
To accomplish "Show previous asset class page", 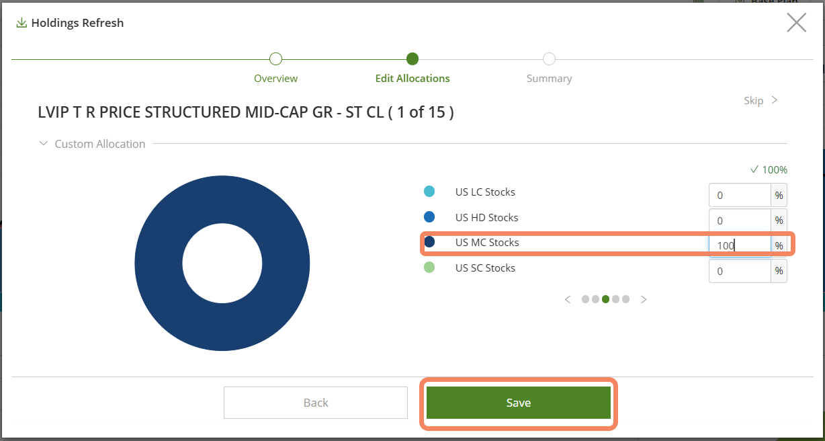I will 568,300.
